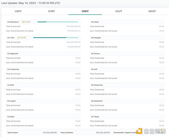Switch to the USDT tab

18,11
